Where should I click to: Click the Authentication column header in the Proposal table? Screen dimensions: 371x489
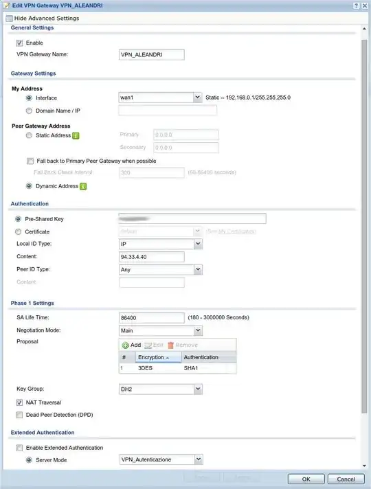(x=209, y=357)
